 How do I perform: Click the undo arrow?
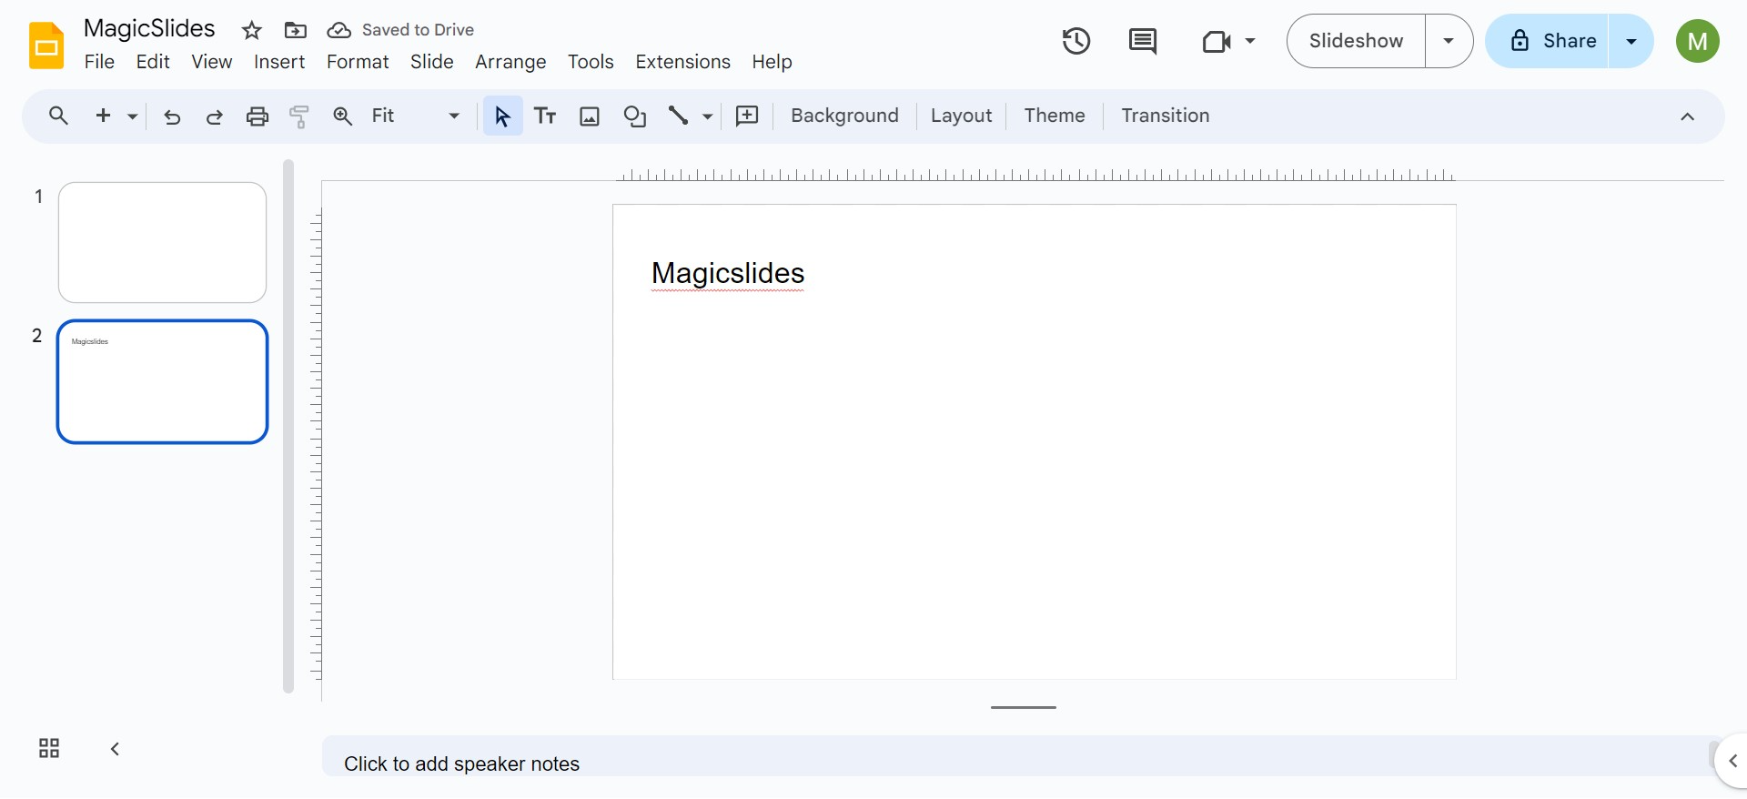click(x=172, y=116)
